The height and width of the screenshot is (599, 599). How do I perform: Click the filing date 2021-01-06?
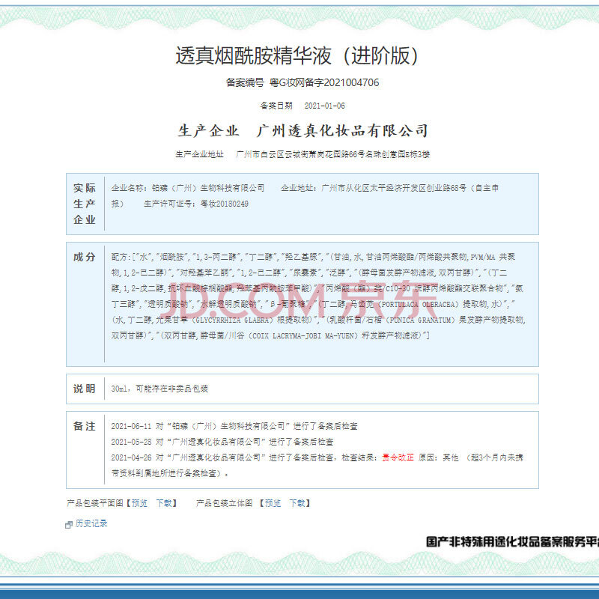pyautogui.click(x=326, y=106)
